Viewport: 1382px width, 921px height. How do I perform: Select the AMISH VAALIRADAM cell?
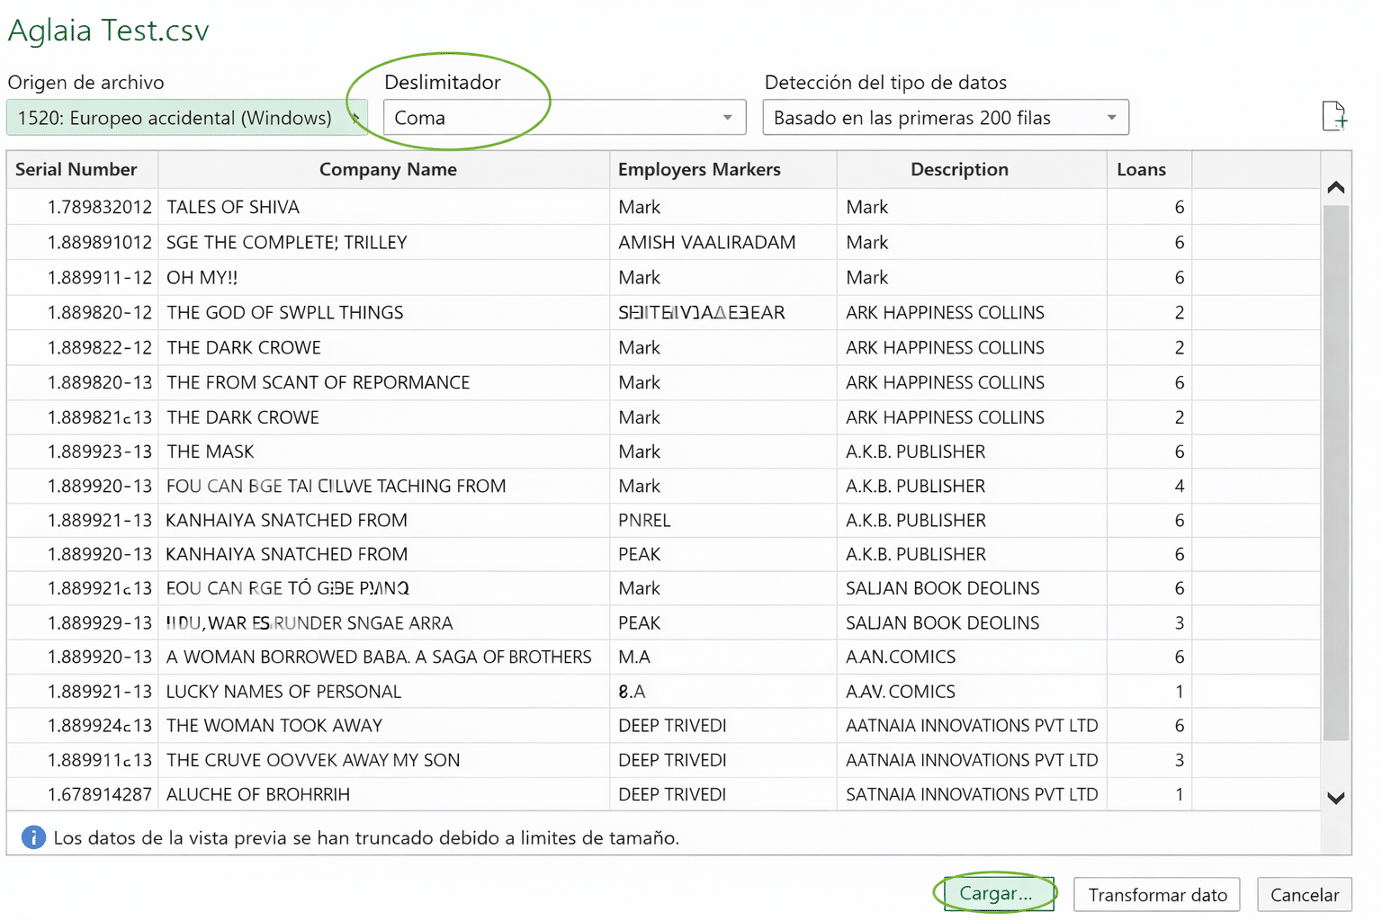pos(706,242)
